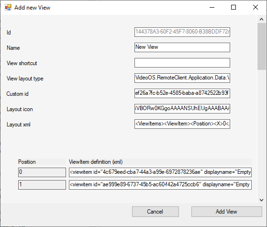Click the "Name" label

13,48
